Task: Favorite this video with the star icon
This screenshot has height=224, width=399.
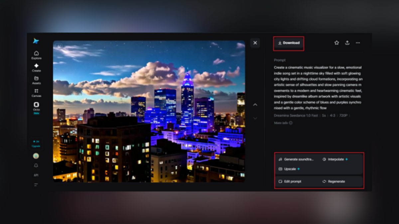Action: coord(336,43)
